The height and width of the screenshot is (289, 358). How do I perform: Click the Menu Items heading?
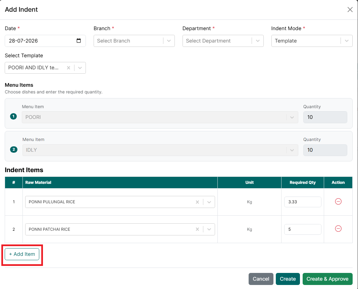click(x=19, y=85)
